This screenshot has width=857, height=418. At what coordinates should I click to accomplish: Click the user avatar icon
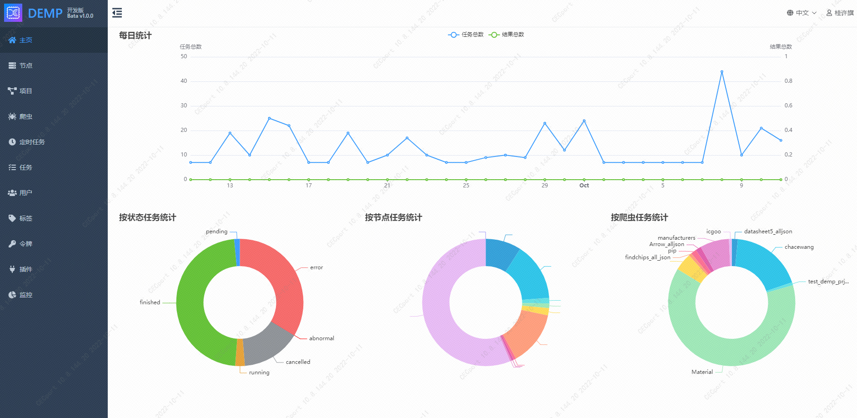(x=829, y=13)
